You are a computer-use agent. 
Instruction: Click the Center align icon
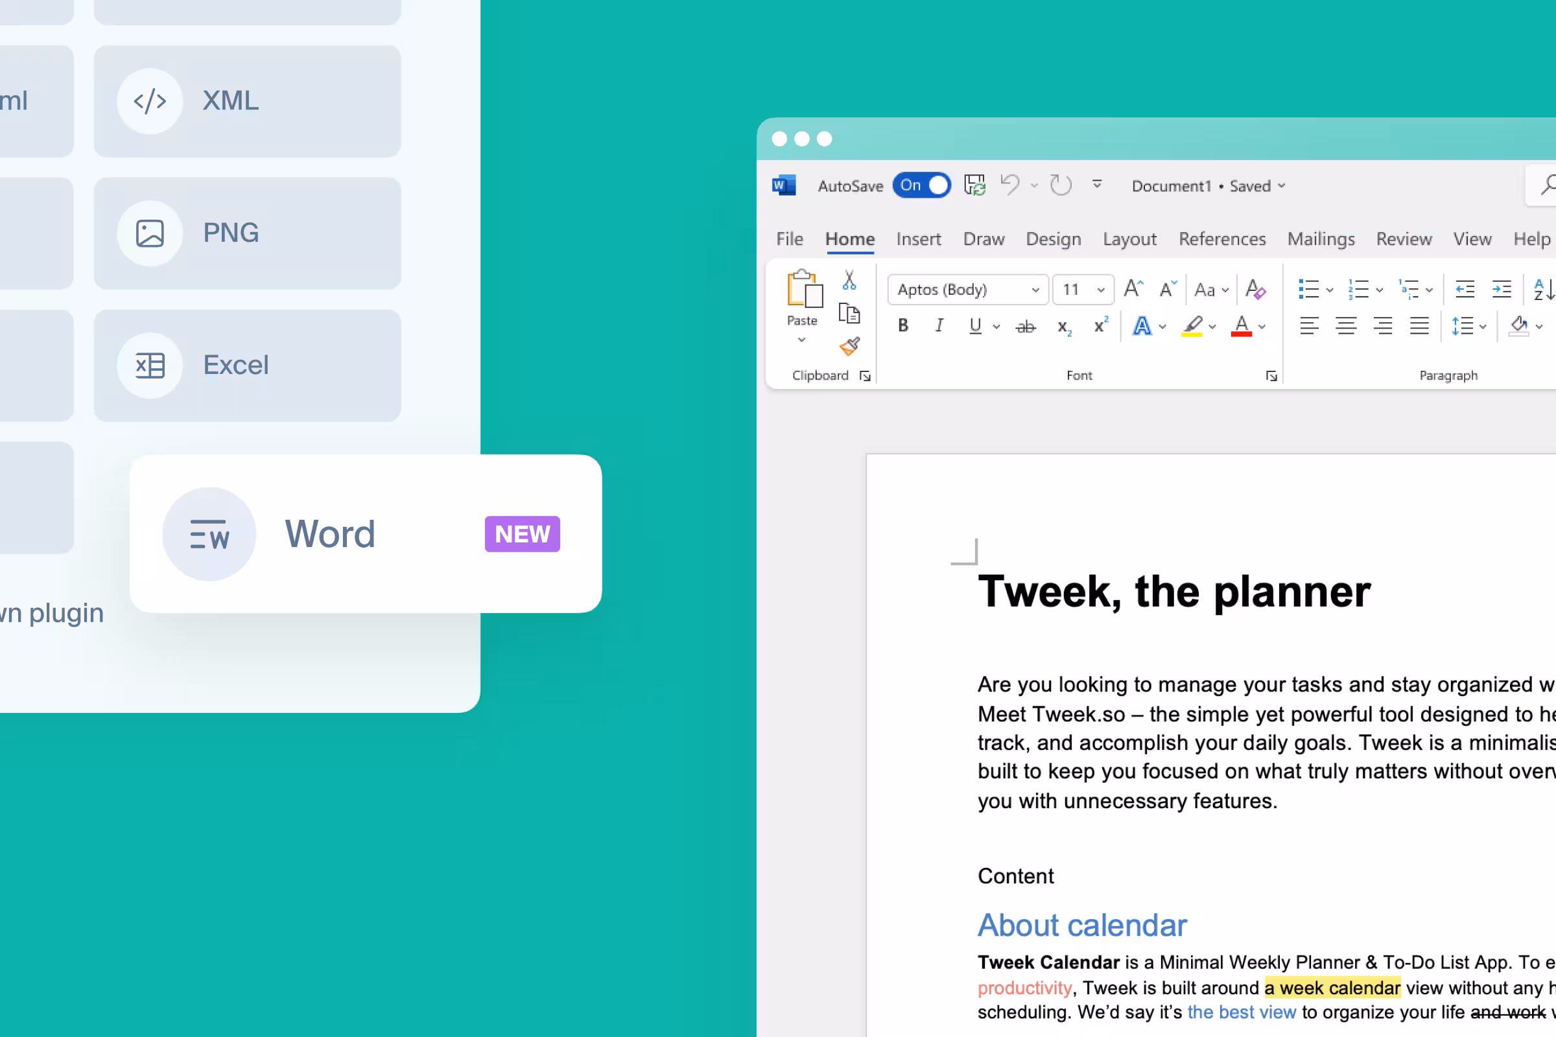[1346, 326]
